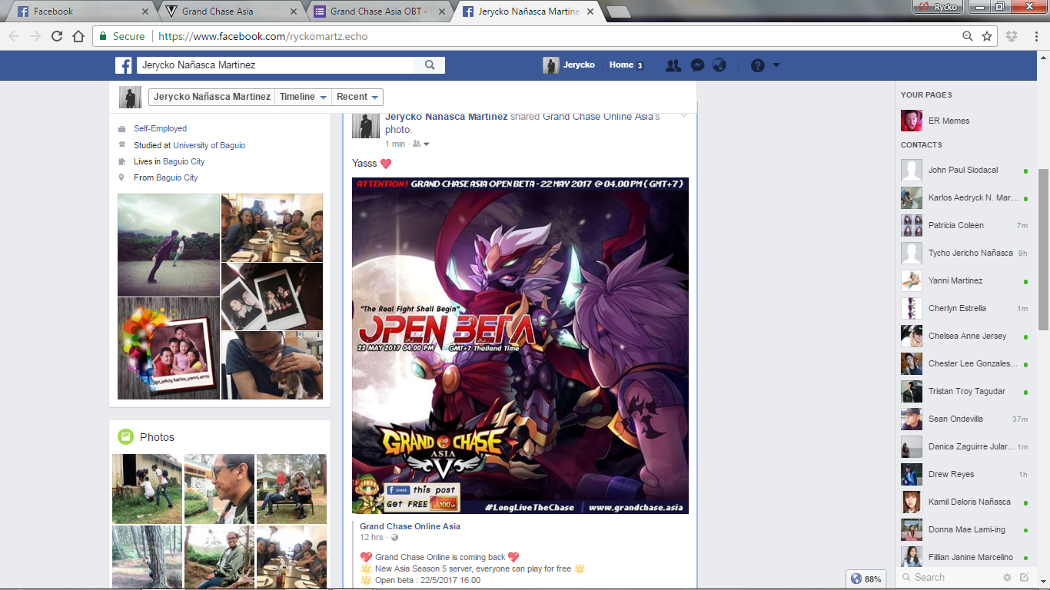Open chat with Patricia Coleen
This screenshot has height=590, width=1050.
(967, 225)
